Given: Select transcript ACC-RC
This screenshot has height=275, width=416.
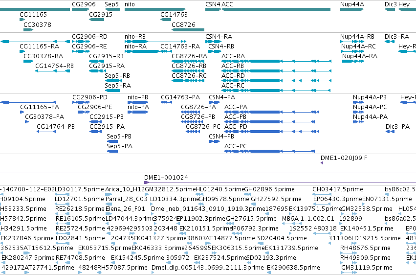Looking at the screenshot, I should (233, 86).
